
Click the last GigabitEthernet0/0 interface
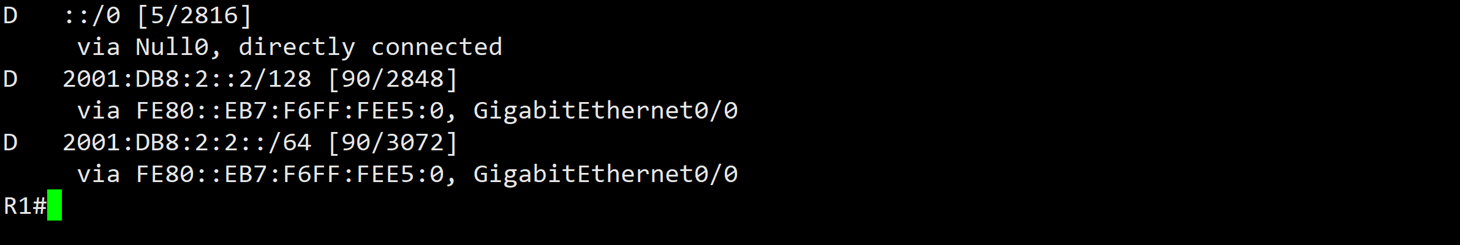click(606, 174)
